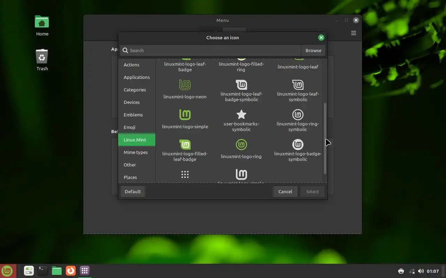Click the Select button
The height and width of the screenshot is (278, 446).
(x=312, y=191)
